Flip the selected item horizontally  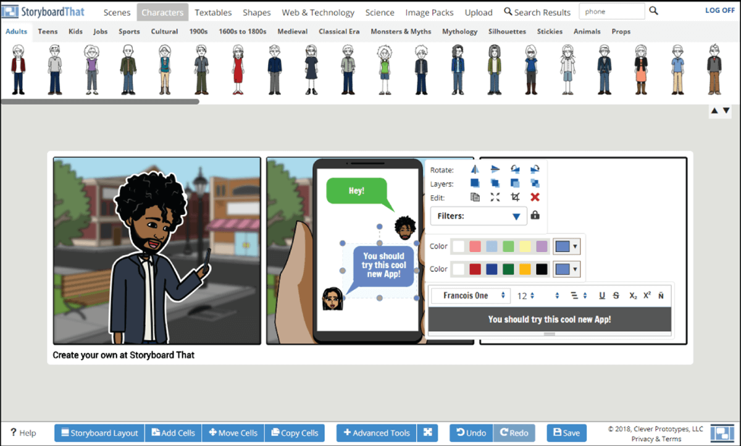click(x=475, y=169)
